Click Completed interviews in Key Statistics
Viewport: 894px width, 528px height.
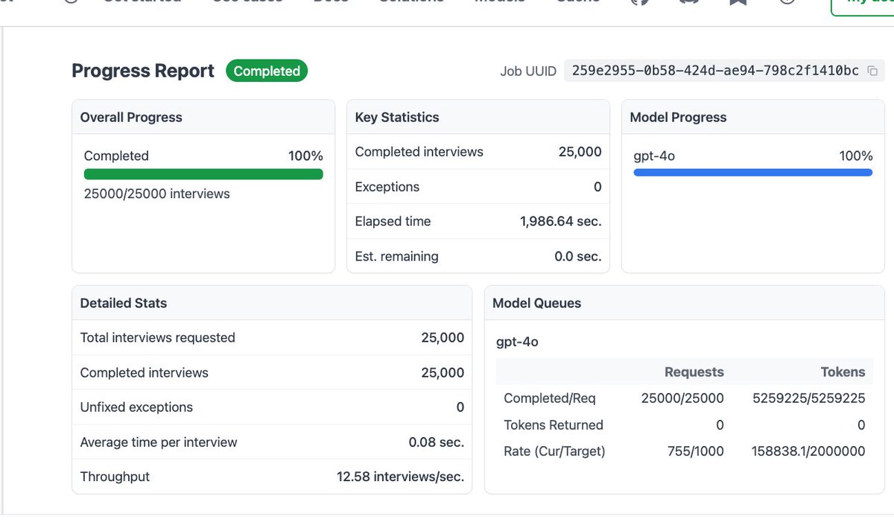[x=419, y=151]
